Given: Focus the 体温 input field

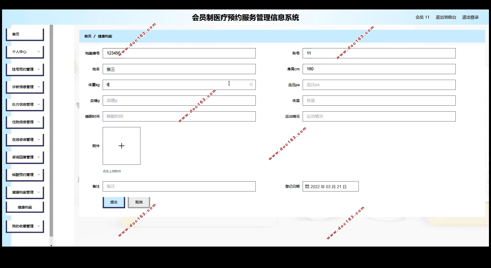Looking at the screenshot, I should (x=379, y=101).
